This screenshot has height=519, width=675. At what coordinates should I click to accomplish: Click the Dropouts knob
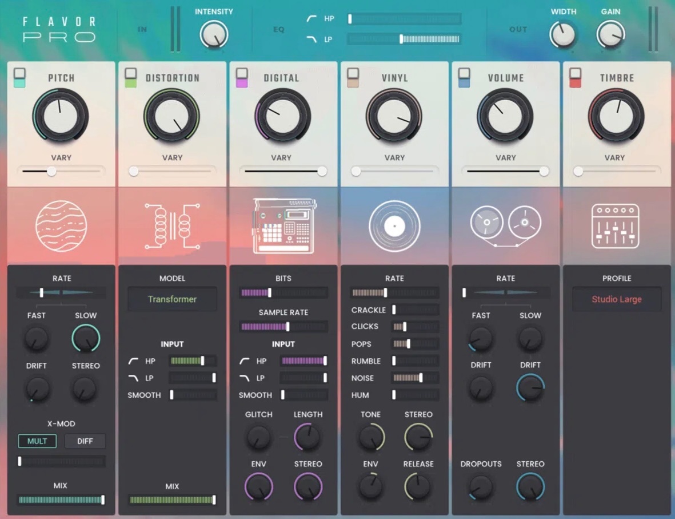tap(481, 486)
